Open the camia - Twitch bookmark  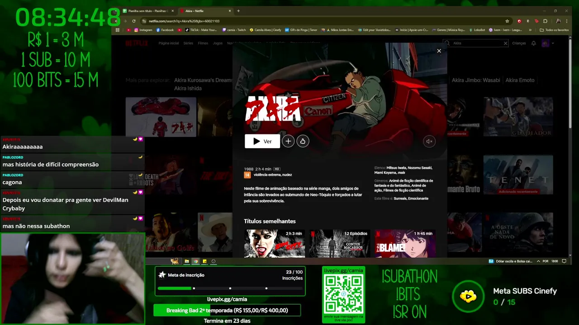pyautogui.click(x=234, y=30)
